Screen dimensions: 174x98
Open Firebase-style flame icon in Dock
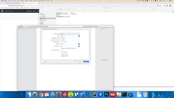click(x=119, y=94)
